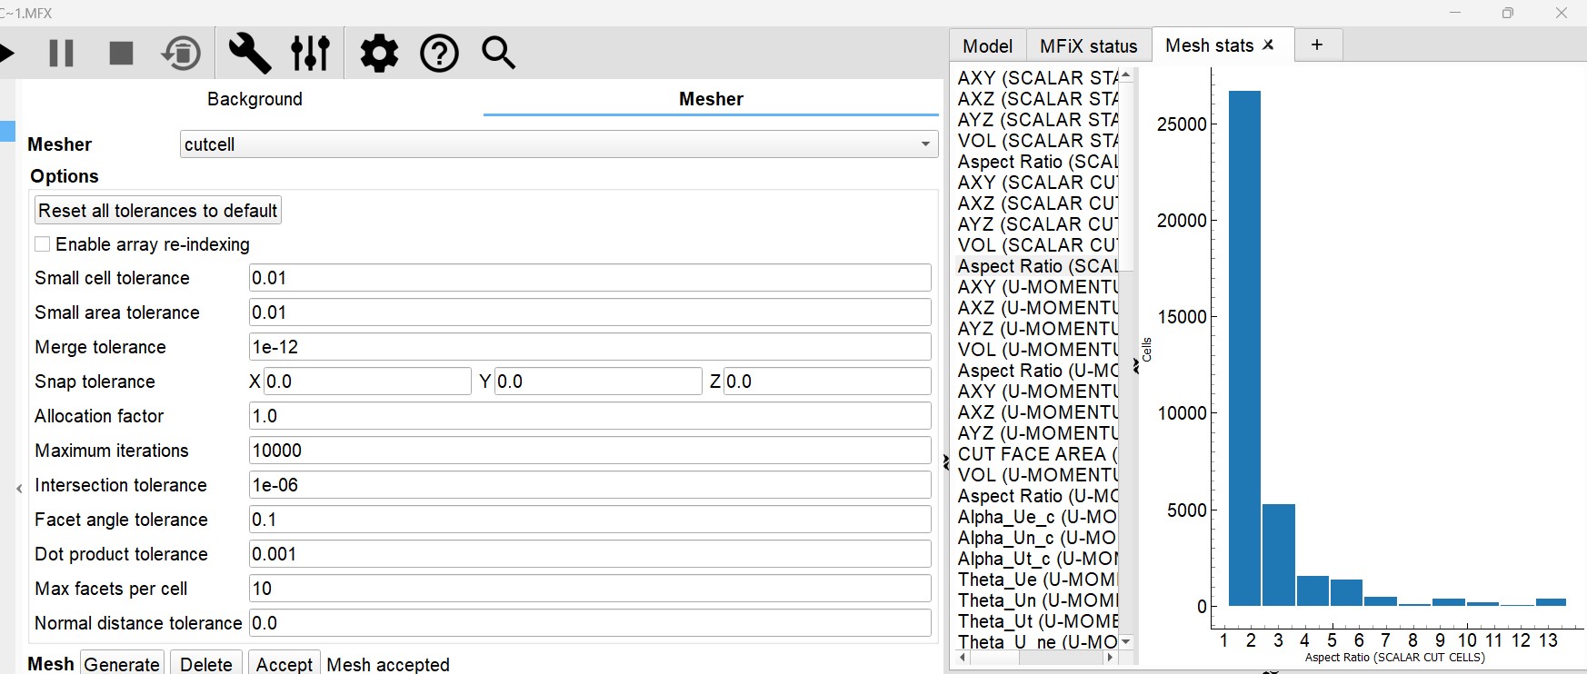Click the reset simulation icon

click(x=181, y=54)
